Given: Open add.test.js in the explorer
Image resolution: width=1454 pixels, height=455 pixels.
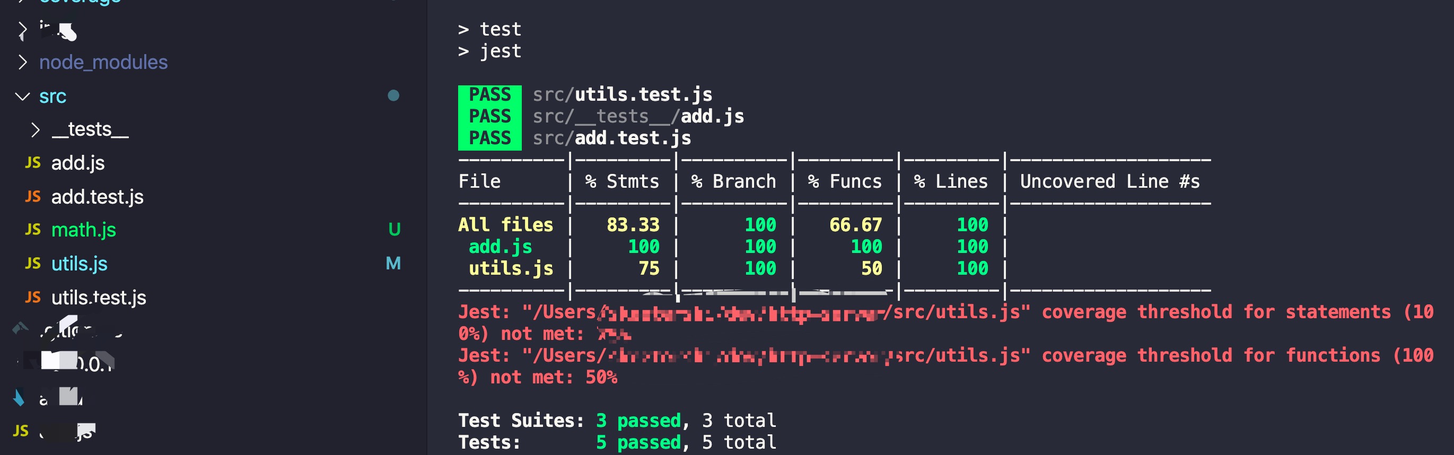Looking at the screenshot, I should (97, 197).
